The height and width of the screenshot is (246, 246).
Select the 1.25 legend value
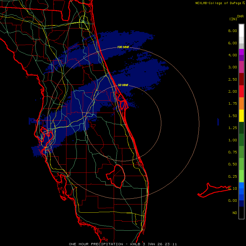[x=233, y=128]
